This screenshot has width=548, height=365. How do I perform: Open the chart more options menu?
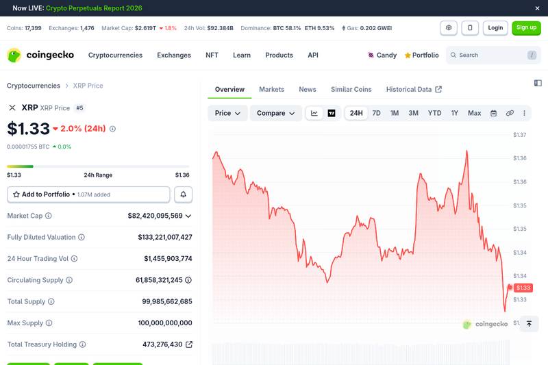point(524,113)
